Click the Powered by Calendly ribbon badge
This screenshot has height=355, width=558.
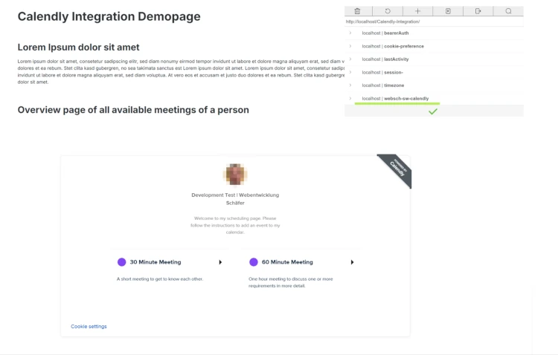[x=397, y=169]
